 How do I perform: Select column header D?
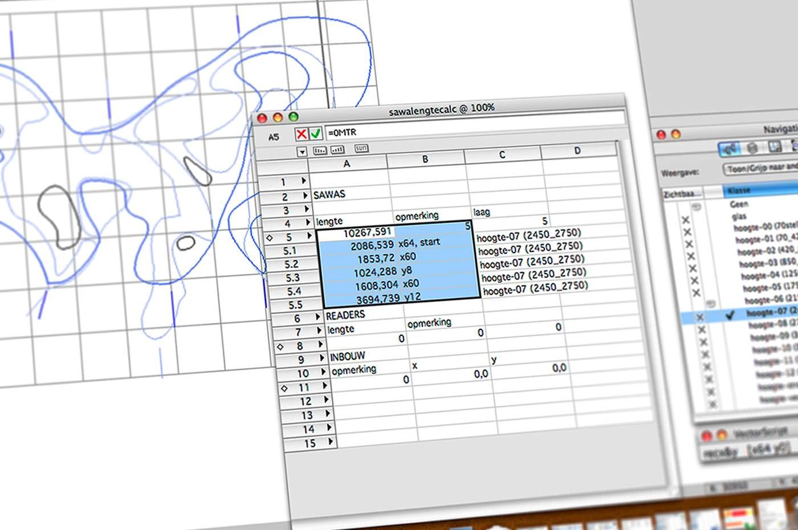pos(578,151)
